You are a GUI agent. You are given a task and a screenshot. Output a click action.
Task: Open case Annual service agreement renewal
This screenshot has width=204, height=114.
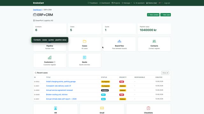coord(59,90)
